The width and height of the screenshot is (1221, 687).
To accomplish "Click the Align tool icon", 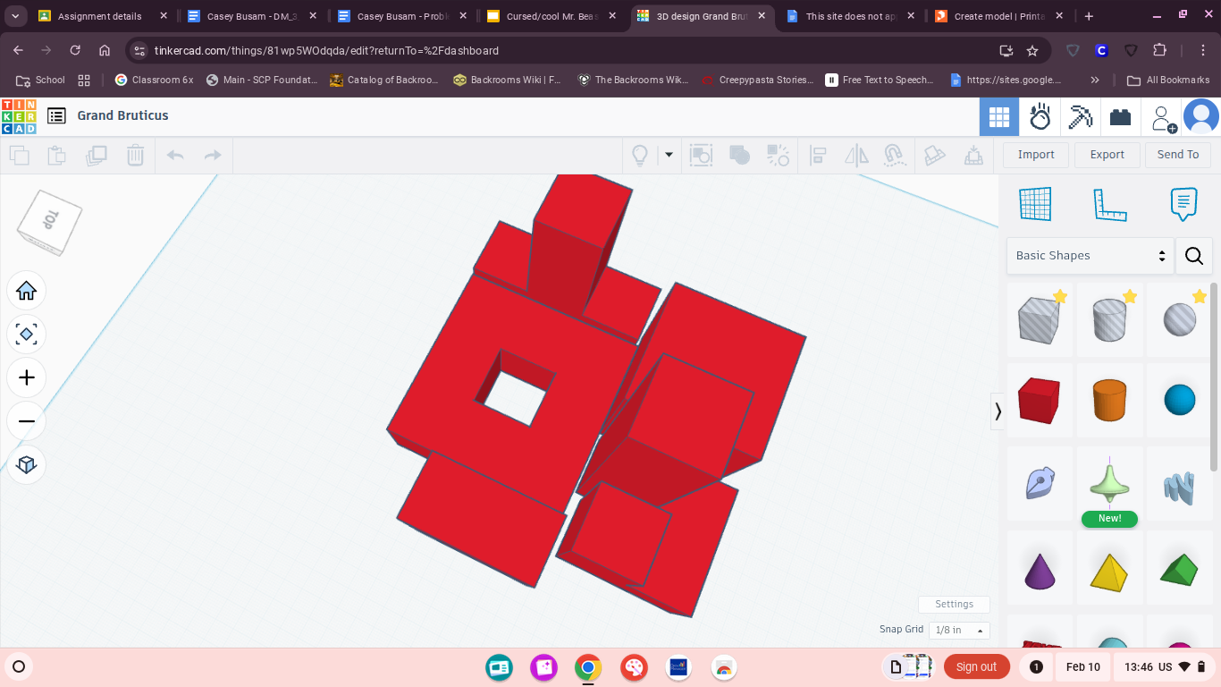I will click(x=818, y=155).
